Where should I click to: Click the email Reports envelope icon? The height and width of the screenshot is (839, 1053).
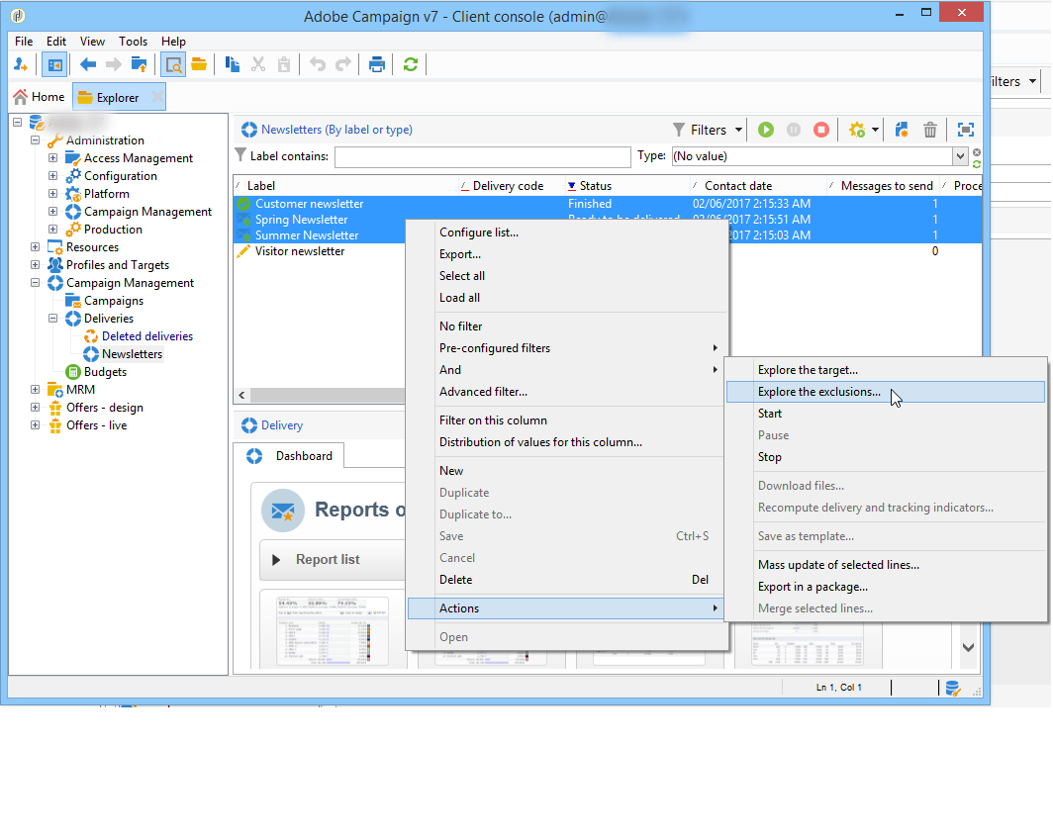[x=283, y=511]
